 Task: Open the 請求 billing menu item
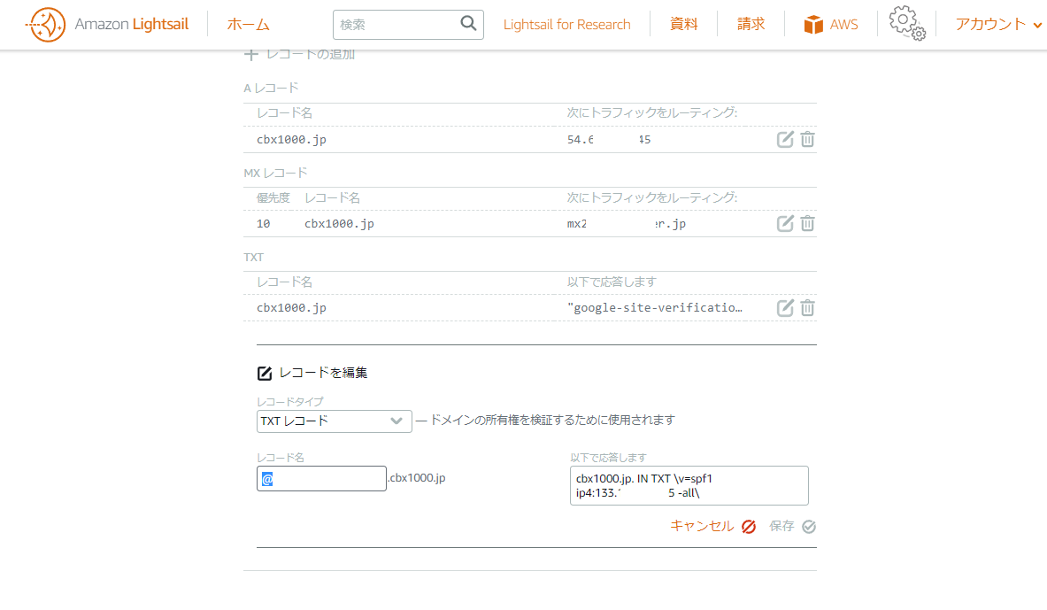pyautogui.click(x=751, y=25)
